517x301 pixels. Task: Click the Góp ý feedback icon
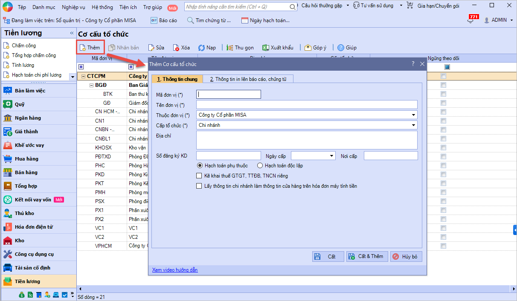[308, 48]
